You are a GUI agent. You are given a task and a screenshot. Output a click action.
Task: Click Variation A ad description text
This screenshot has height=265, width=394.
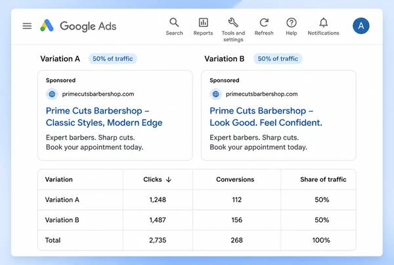[x=95, y=142]
